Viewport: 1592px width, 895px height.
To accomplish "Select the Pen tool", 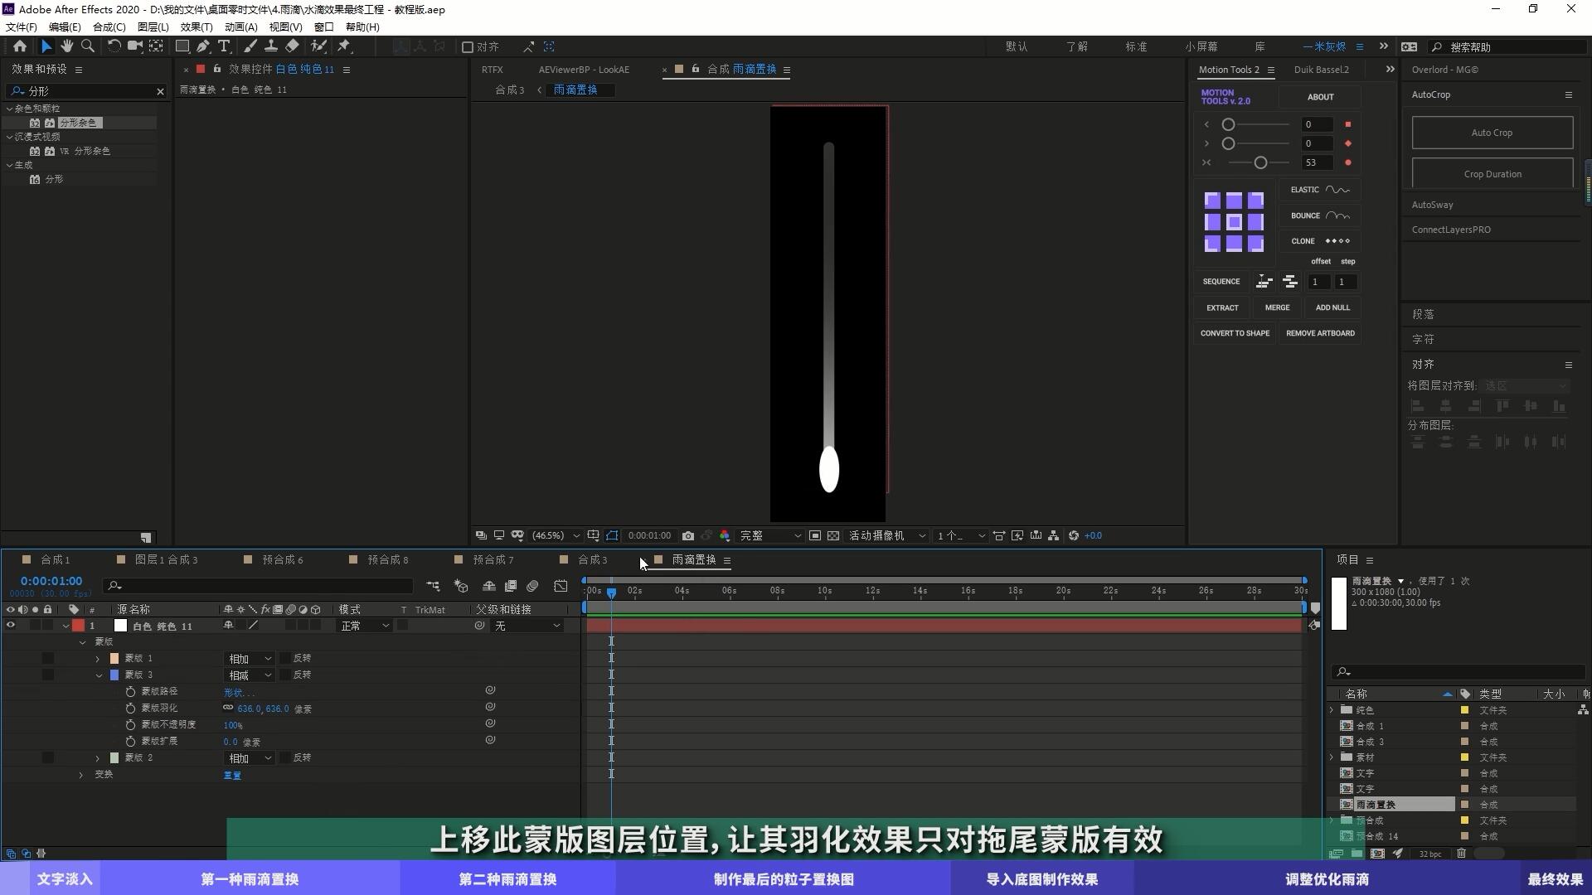I will pos(203,46).
